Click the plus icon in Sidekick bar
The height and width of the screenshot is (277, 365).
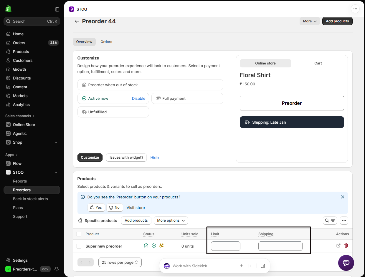click(241, 266)
